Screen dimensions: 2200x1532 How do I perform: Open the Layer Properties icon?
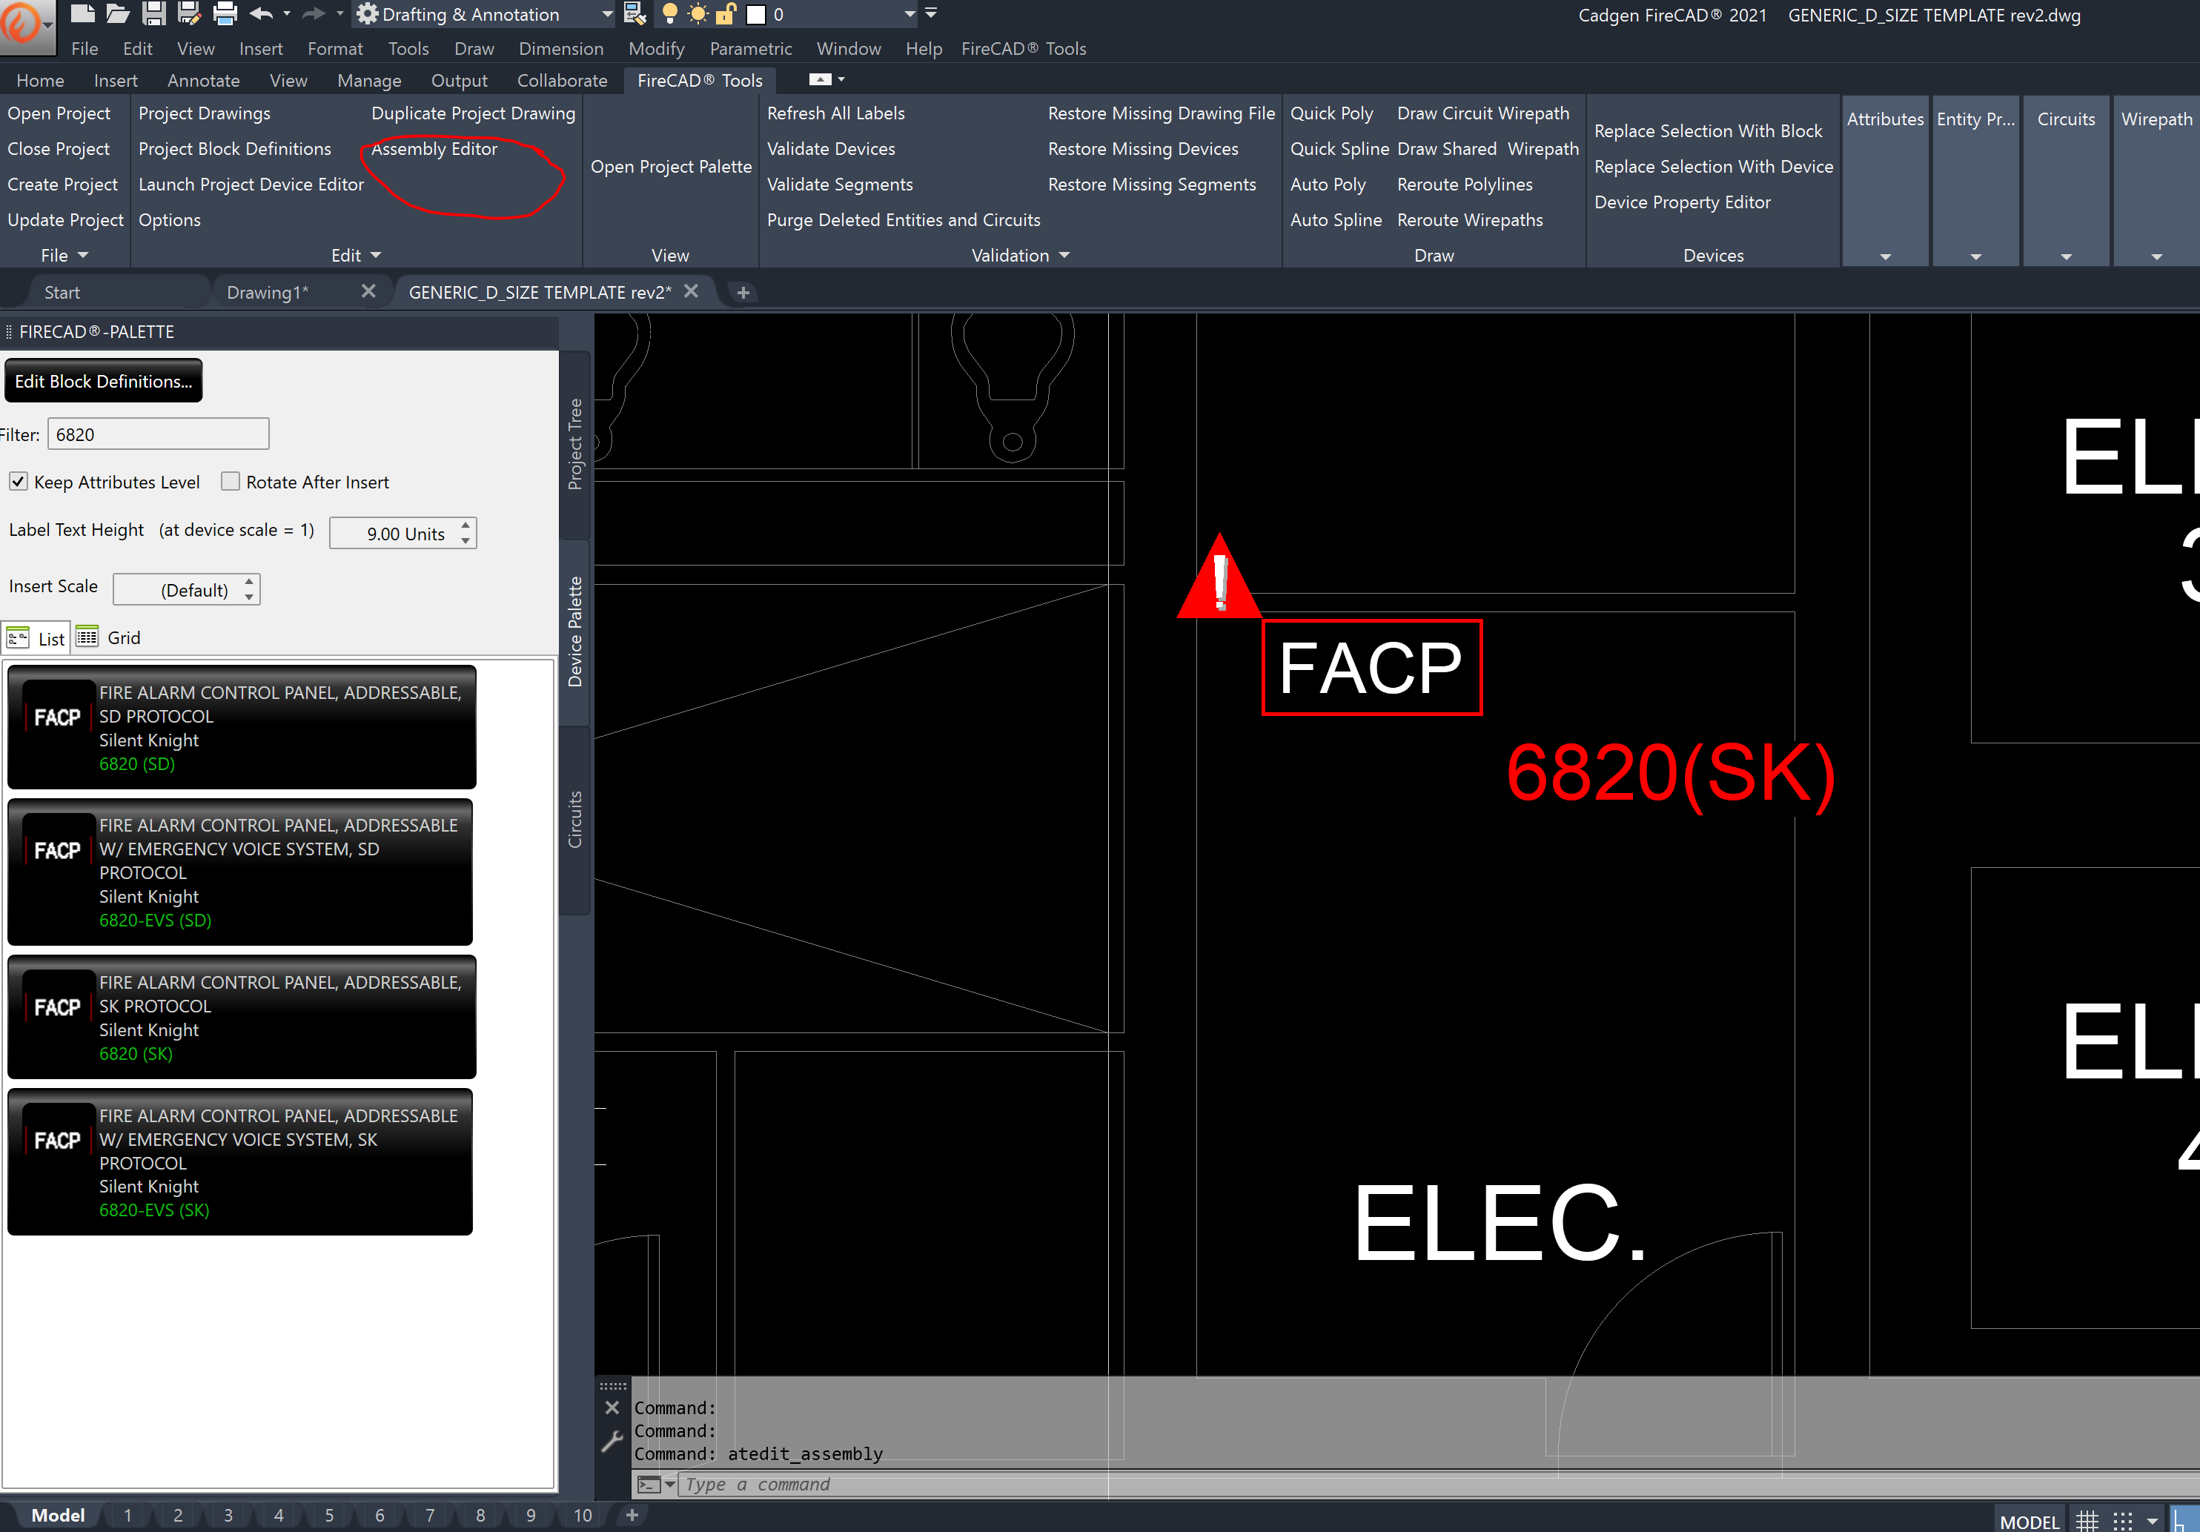click(635, 13)
